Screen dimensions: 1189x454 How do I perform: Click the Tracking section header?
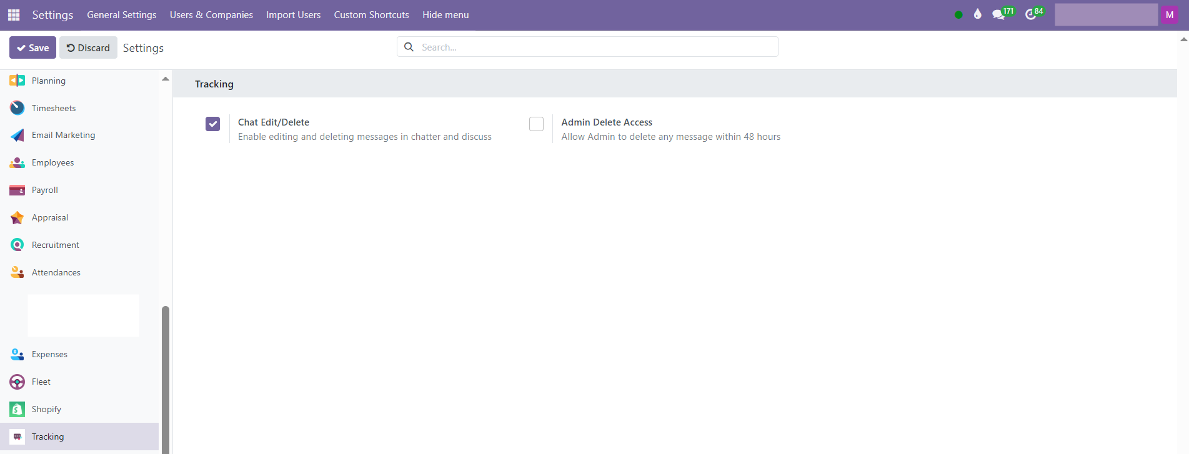click(214, 84)
